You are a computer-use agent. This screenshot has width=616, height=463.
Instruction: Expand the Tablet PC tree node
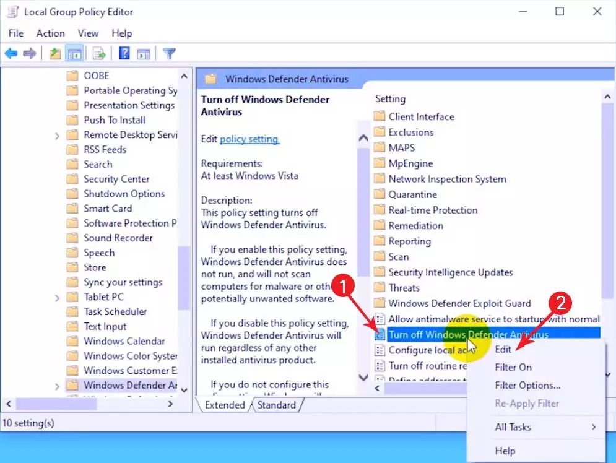click(x=57, y=298)
